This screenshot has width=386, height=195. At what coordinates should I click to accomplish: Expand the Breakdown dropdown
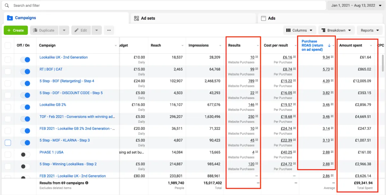[336, 30]
